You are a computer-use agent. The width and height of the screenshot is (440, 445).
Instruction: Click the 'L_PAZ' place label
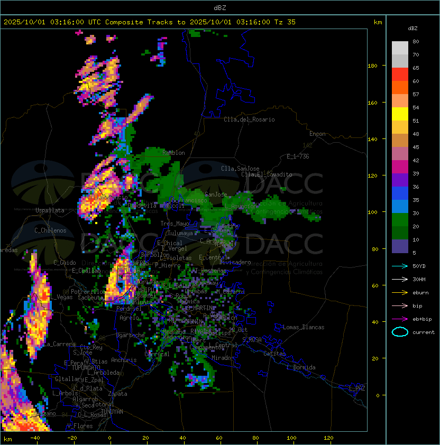[357, 388]
